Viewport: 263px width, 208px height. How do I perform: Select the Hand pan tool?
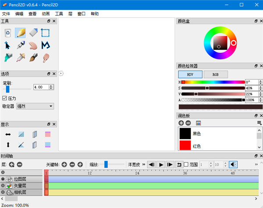[33, 45]
